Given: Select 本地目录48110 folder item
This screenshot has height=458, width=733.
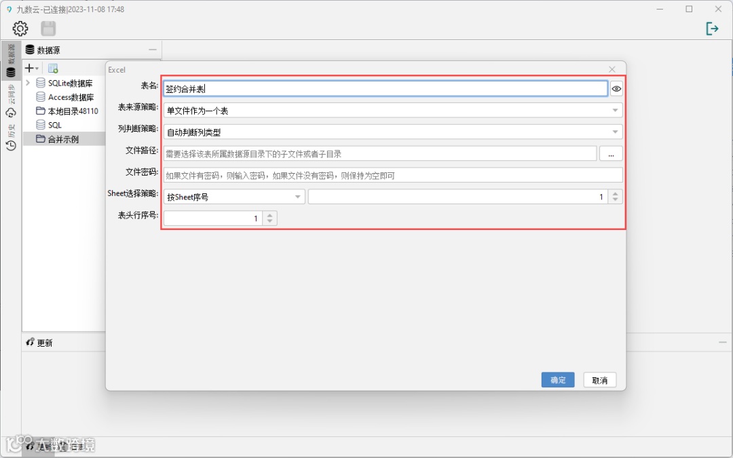Looking at the screenshot, I should 73,111.
